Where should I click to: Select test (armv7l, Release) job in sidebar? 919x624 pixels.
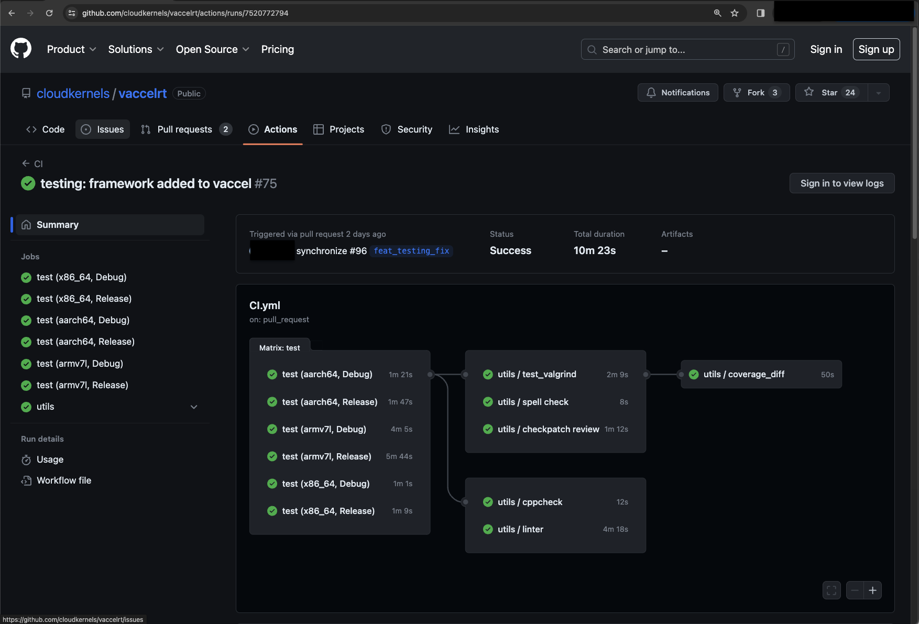pos(82,385)
